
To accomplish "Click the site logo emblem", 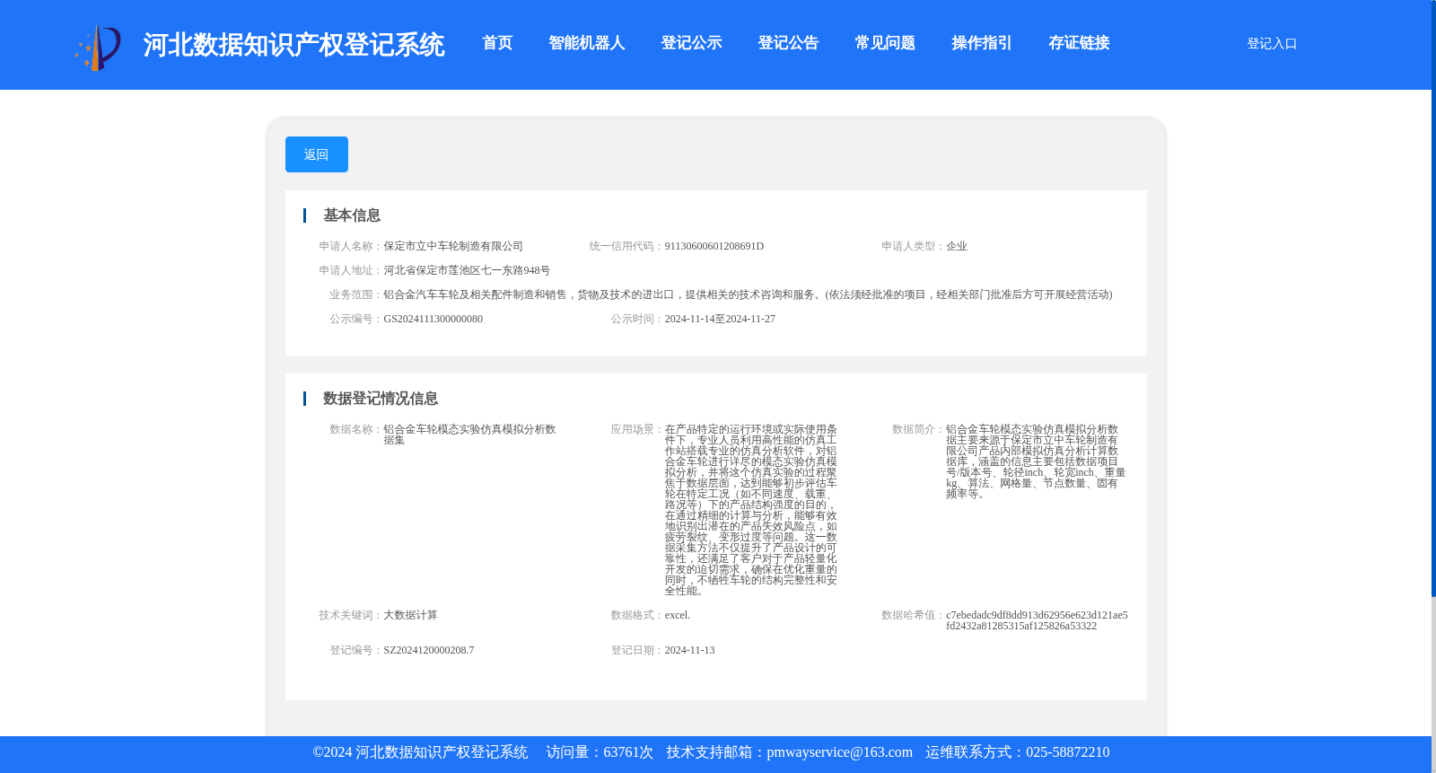I will (x=98, y=48).
